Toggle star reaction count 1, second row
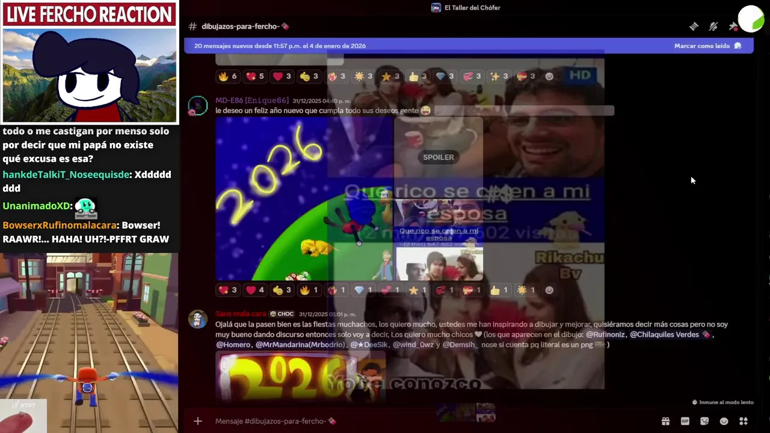Viewport: 770px width, 433px height. (x=417, y=290)
